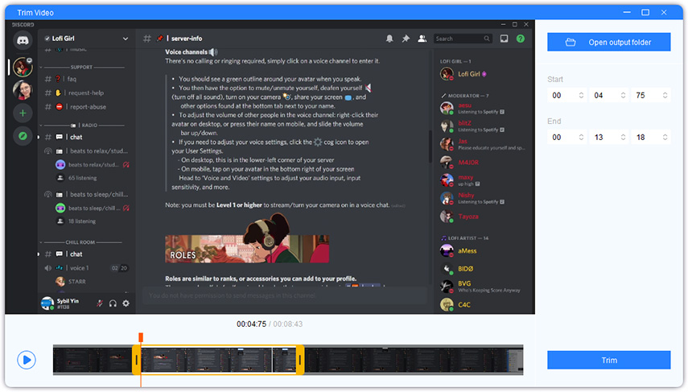Collapse the SUPPORT category
This screenshot has width=688, height=392.
pyautogui.click(x=81, y=67)
